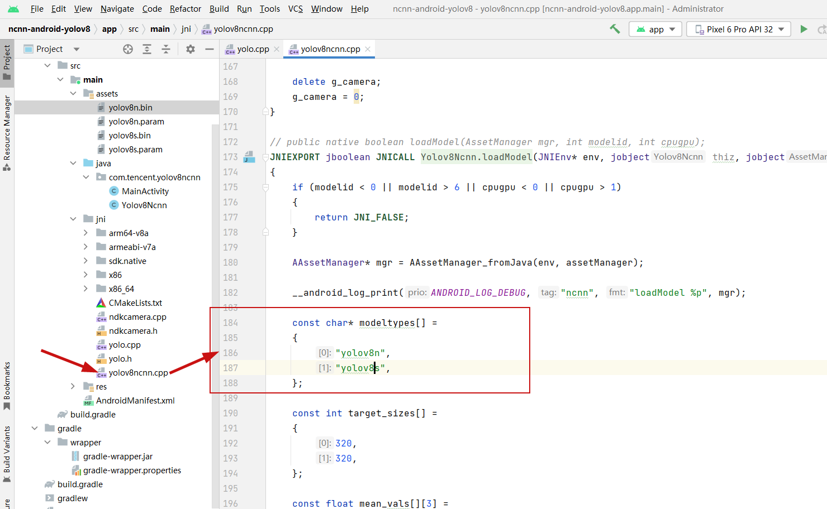Screen dimensions: 827x509
Task: Run the app with green play button
Action: click(x=804, y=29)
